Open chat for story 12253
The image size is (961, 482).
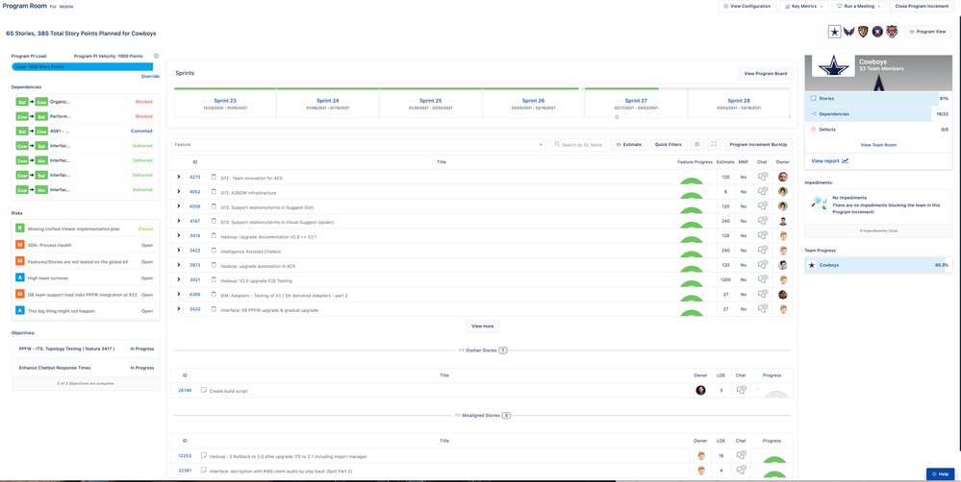(742, 456)
